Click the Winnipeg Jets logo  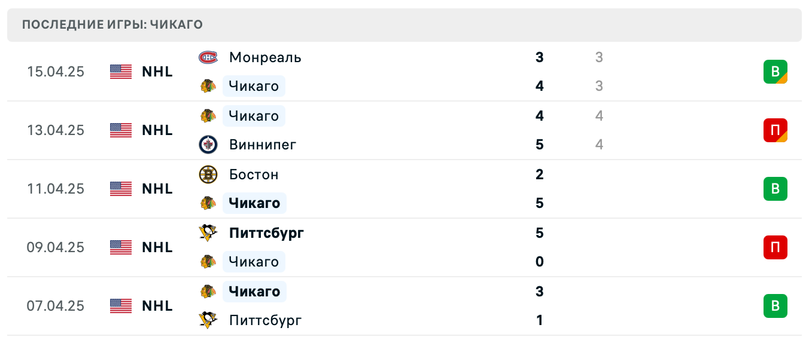click(x=208, y=145)
